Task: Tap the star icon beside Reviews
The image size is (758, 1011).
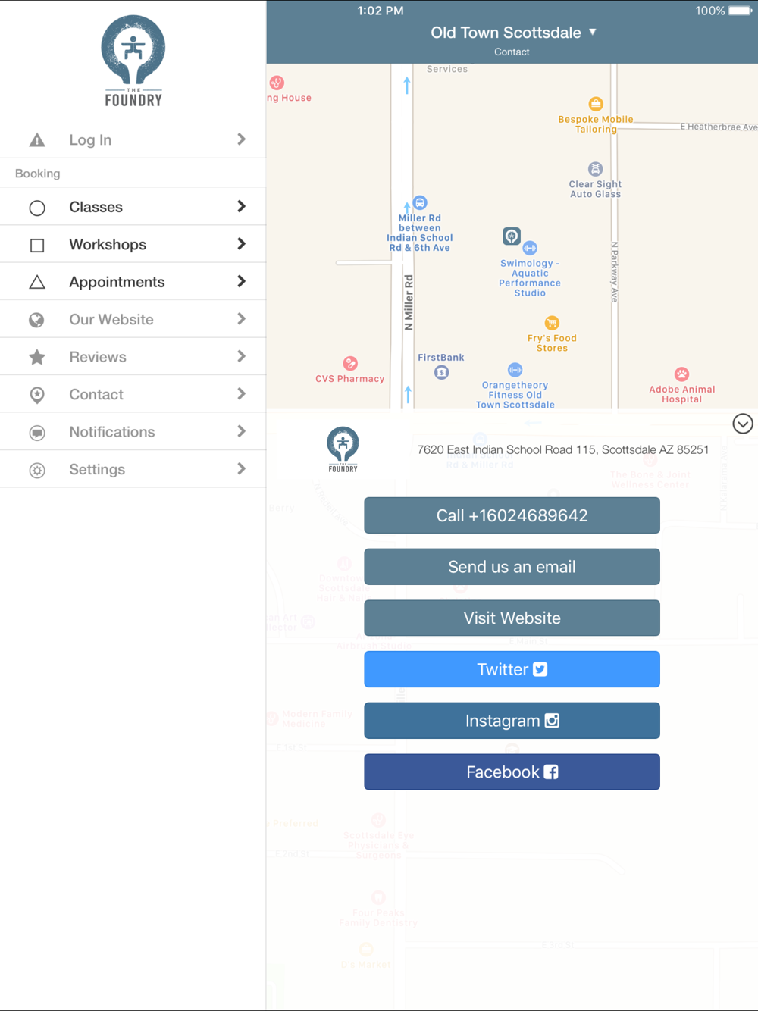Action: [37, 357]
